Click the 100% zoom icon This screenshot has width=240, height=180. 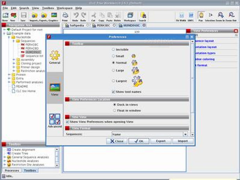pyautogui.click(x=191, y=17)
